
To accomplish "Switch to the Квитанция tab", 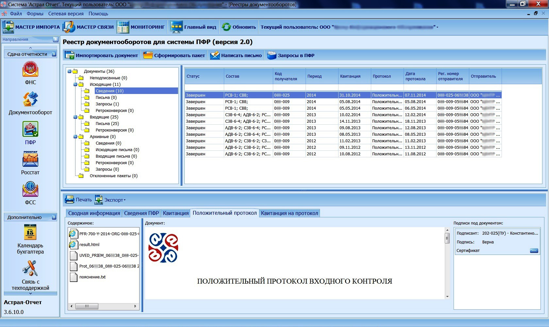I will [x=176, y=213].
